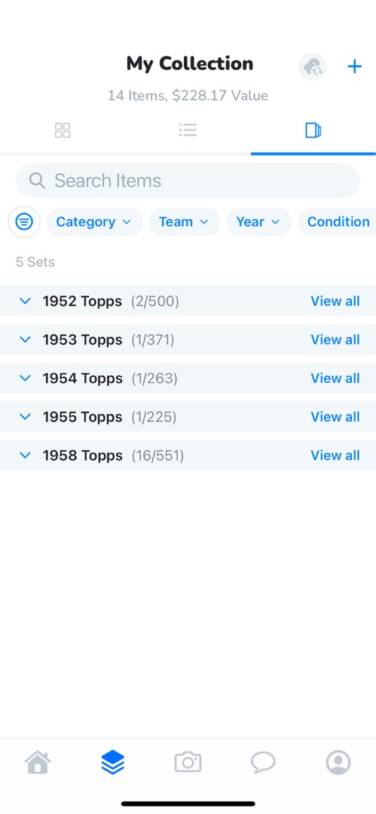View all cards in 1953 Topps
Image resolution: width=376 pixels, height=814 pixels.
coord(335,340)
